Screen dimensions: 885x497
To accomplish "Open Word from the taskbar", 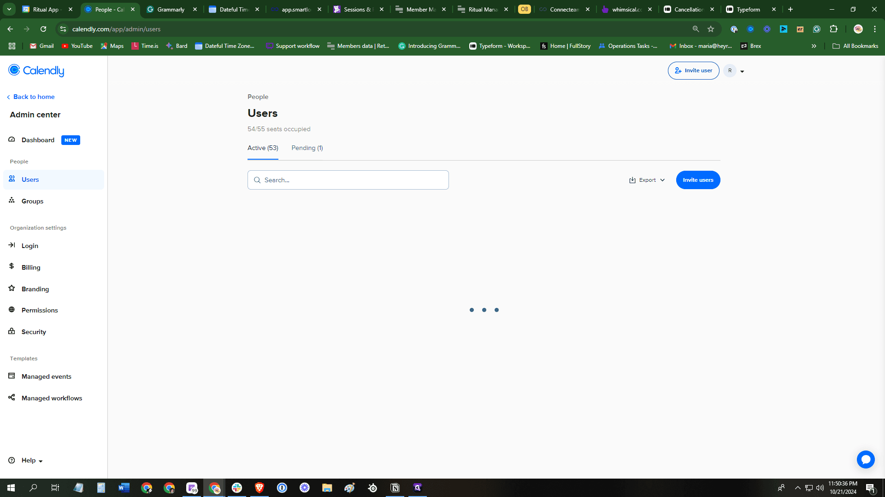I will pyautogui.click(x=124, y=488).
